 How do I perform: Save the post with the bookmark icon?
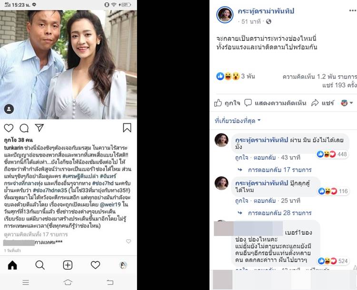click(x=127, y=128)
